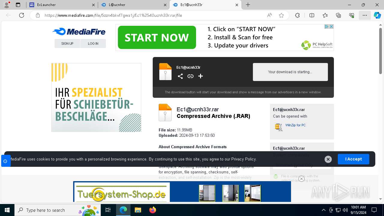
Task: Open privacy settings badge at left edge
Action: (x=5, y=161)
